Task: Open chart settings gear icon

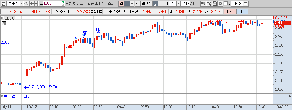Action: click(220, 4)
